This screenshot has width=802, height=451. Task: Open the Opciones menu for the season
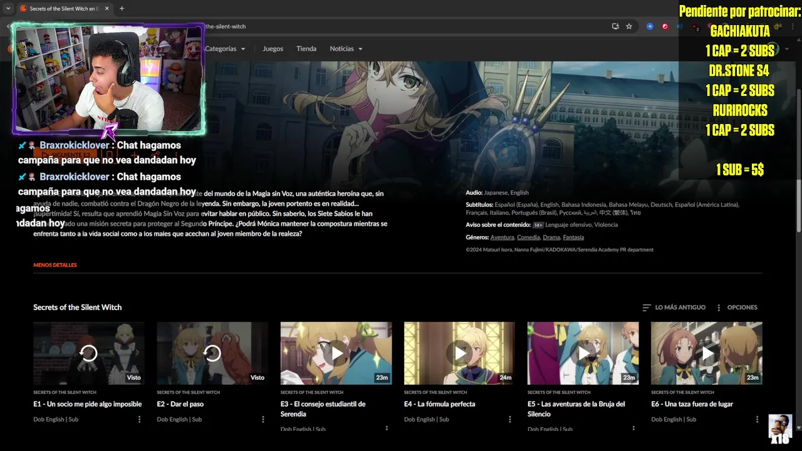[x=737, y=308]
